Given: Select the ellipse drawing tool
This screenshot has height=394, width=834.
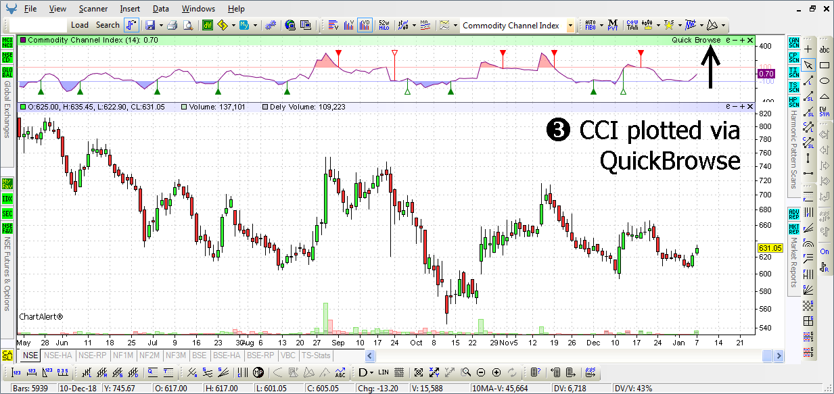Looking at the screenshot, I should (x=825, y=80).
